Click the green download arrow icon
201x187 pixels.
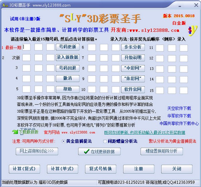pos(15,132)
